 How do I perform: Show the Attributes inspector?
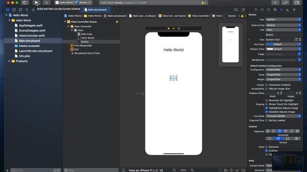(282, 10)
